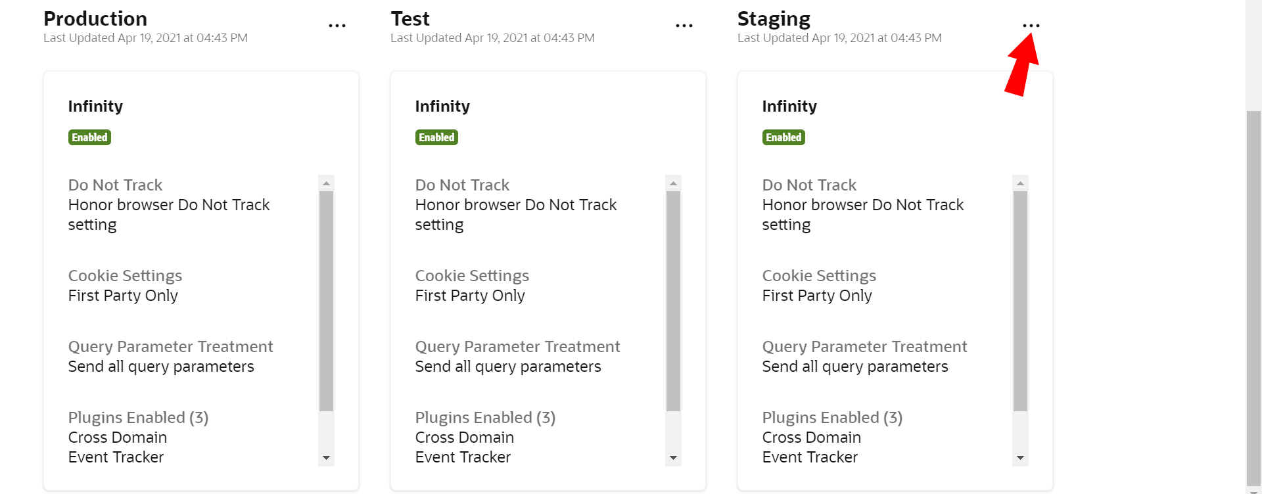Click the Test card scrollbar thumb
The image size is (1262, 494).
(x=673, y=300)
